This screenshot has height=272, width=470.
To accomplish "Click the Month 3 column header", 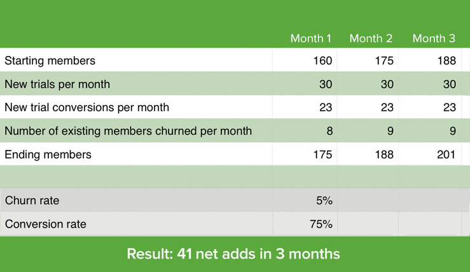I will [x=434, y=38].
